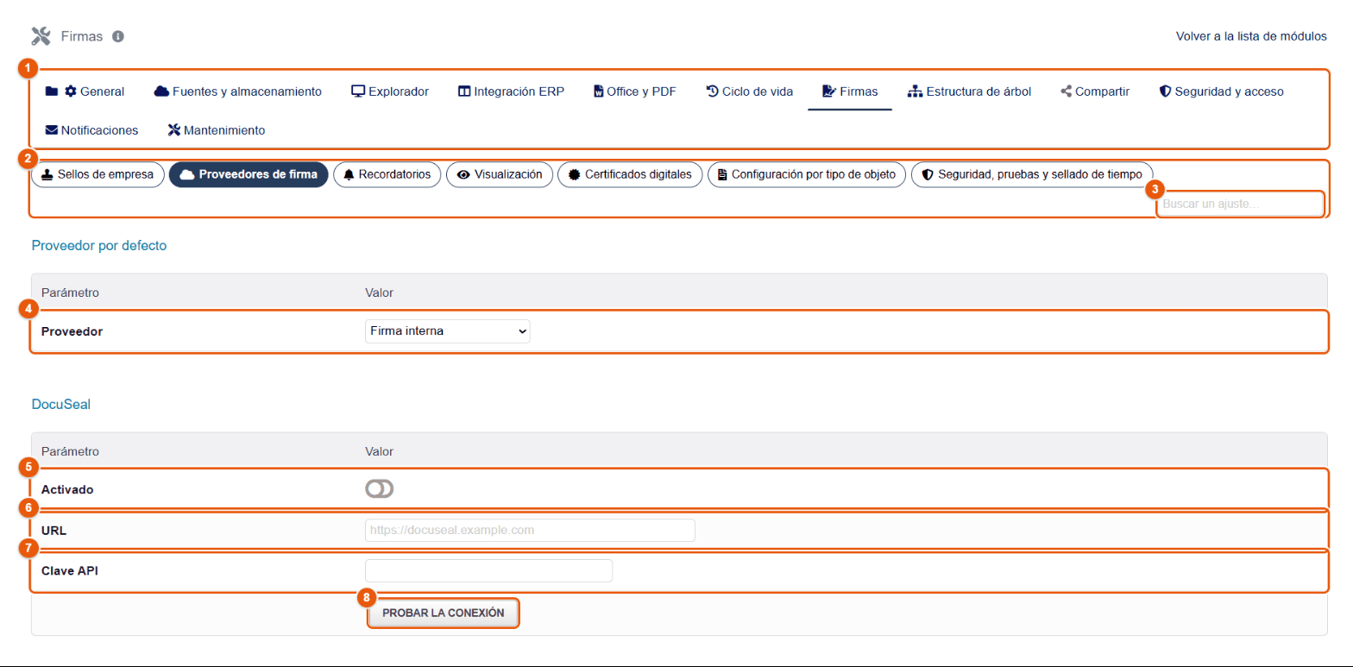Open Seguridad, pruebas y sellado de tiempo
1353x667 pixels.
[x=1032, y=174]
